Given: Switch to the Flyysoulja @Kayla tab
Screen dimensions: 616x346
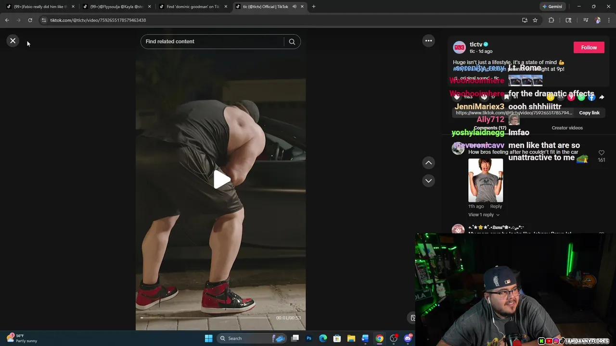Looking at the screenshot, I should pyautogui.click(x=117, y=7).
